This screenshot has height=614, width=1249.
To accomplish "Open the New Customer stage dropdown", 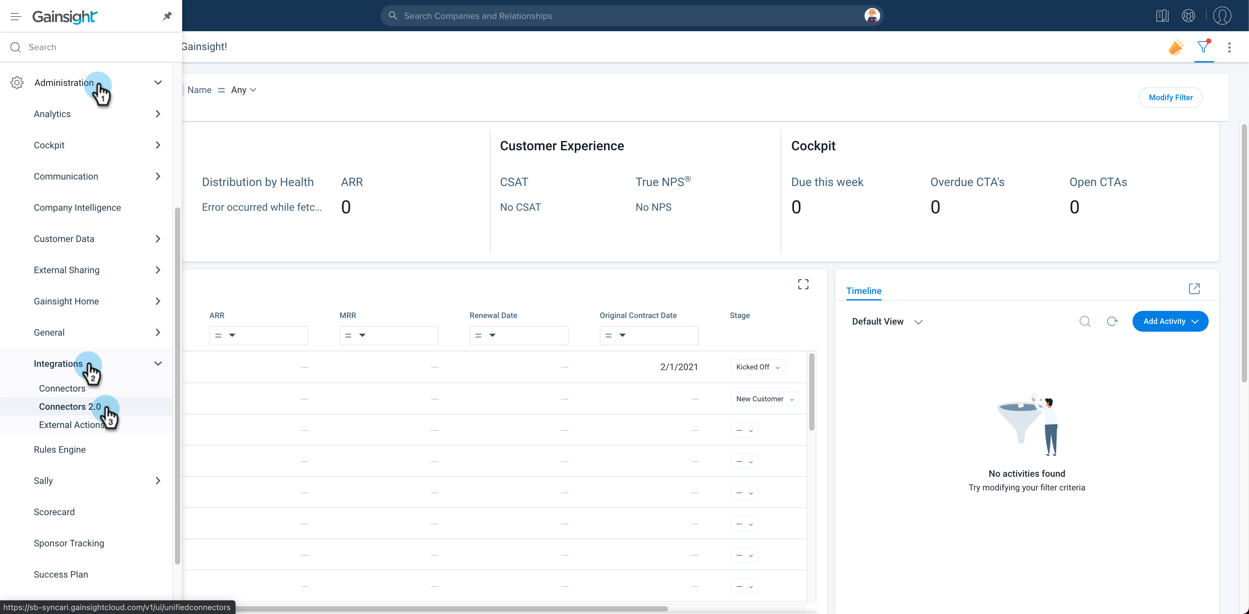I will tap(765, 399).
